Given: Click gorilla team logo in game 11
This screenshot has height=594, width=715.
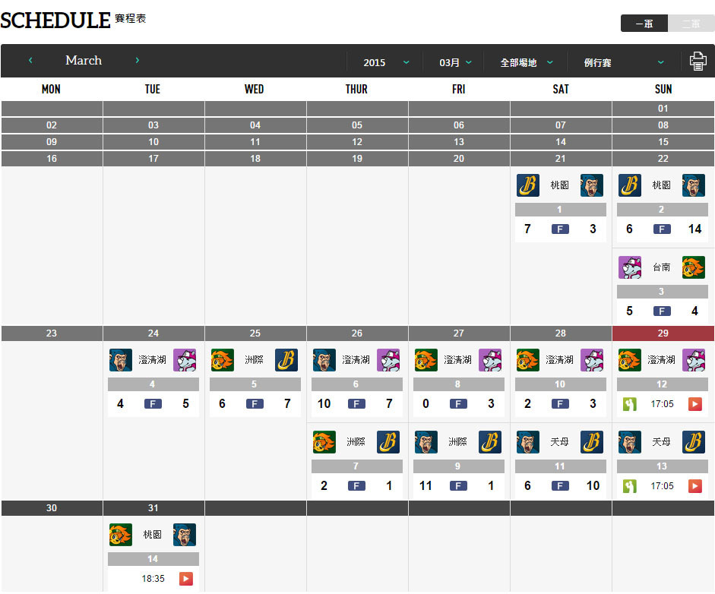Looking at the screenshot, I should [x=528, y=442].
